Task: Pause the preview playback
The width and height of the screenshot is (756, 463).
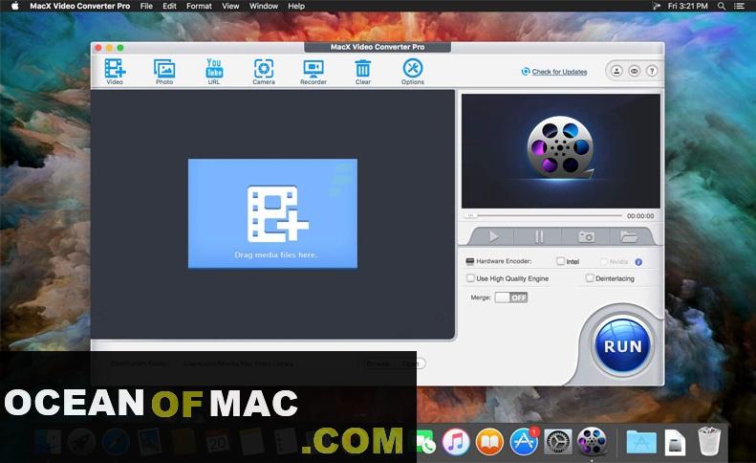Action: [x=539, y=236]
